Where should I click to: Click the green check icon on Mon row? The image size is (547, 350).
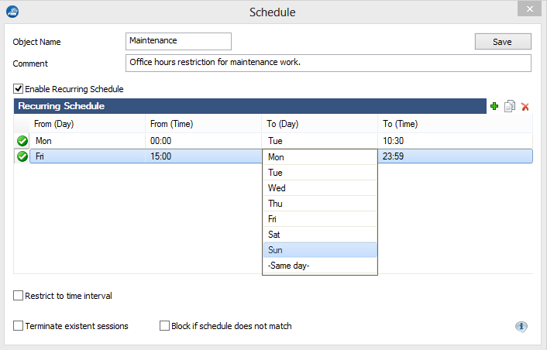(x=22, y=141)
